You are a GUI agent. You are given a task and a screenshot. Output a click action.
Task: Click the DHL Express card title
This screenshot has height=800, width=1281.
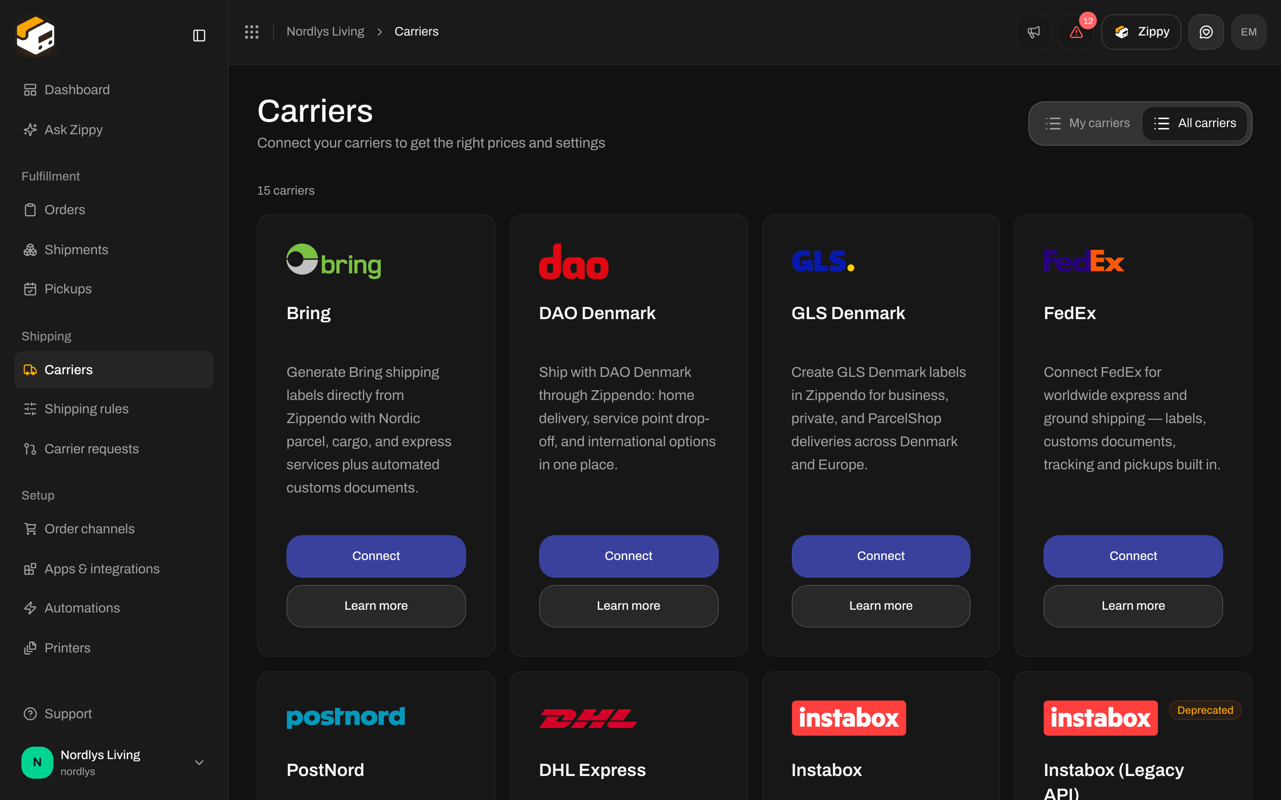[x=592, y=770]
